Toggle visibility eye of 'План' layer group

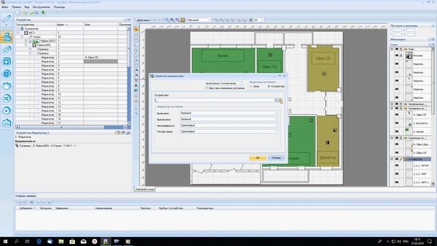(397, 49)
